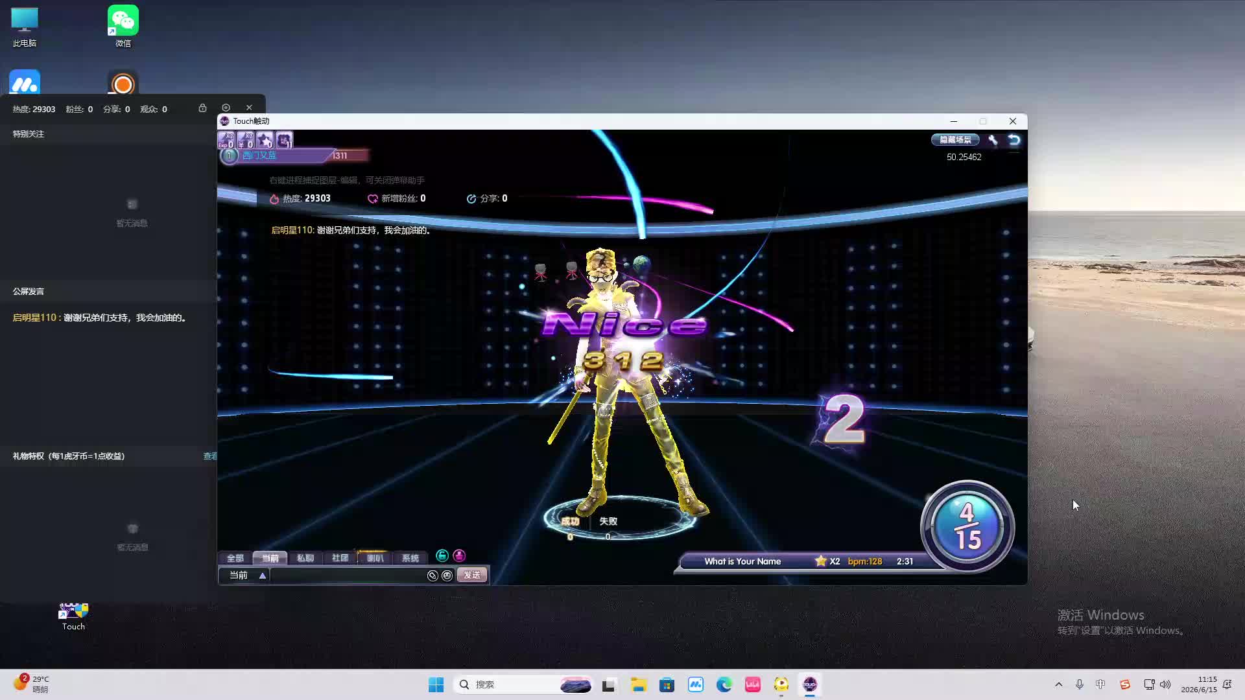Screen dimensions: 1245x700
Task: Switch to 全部 chat tab
Action: pos(235,558)
